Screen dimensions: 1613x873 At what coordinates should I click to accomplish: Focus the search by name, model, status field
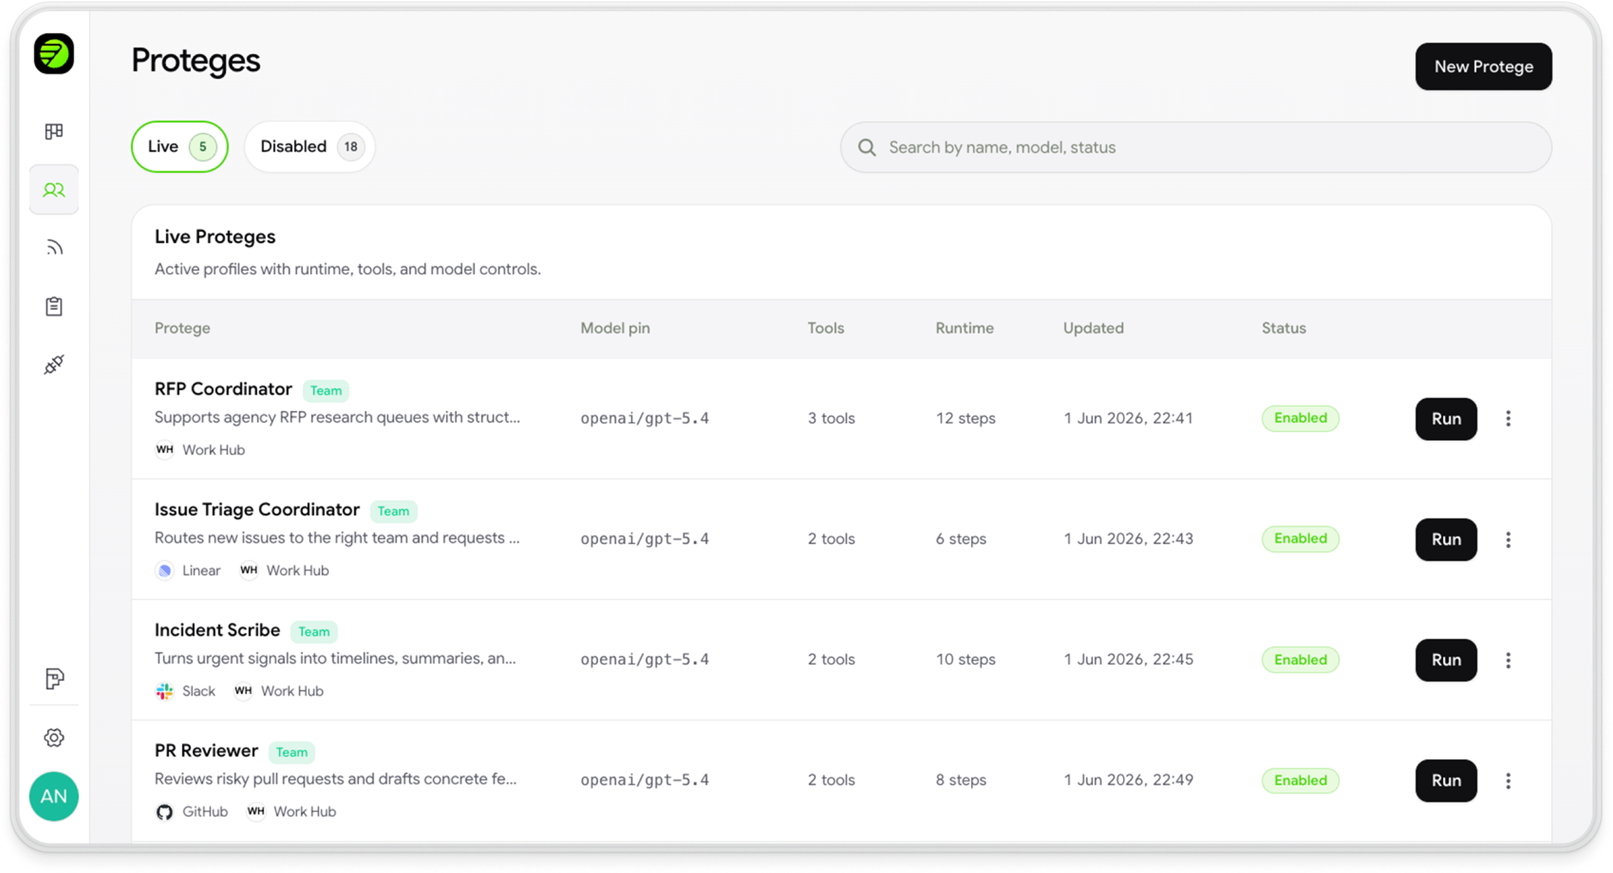click(1196, 147)
